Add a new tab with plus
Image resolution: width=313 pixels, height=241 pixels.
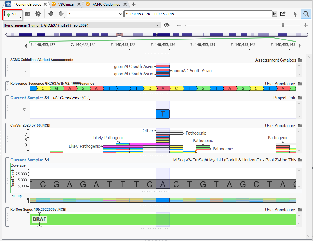134,4
